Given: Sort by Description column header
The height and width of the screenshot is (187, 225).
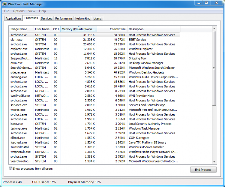Looking at the screenshot, I should (154, 29).
